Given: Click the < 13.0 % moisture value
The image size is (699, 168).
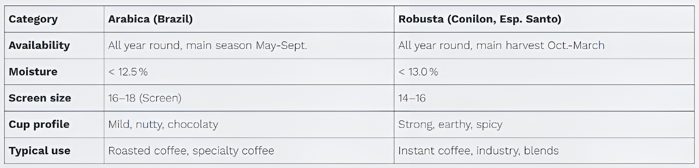Looking at the screenshot, I should coord(418,72).
